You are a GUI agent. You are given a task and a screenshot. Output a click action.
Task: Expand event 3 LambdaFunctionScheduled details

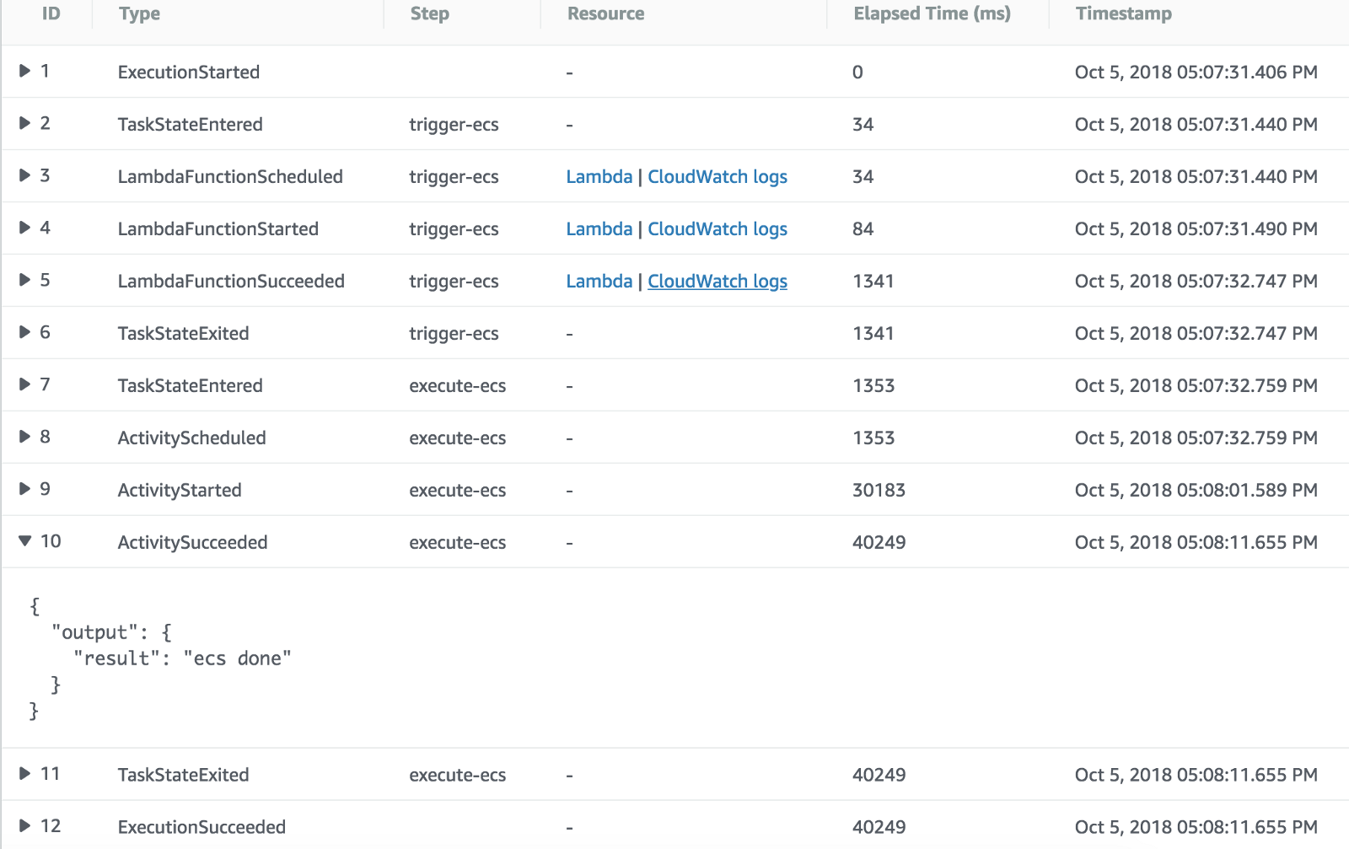[25, 175]
